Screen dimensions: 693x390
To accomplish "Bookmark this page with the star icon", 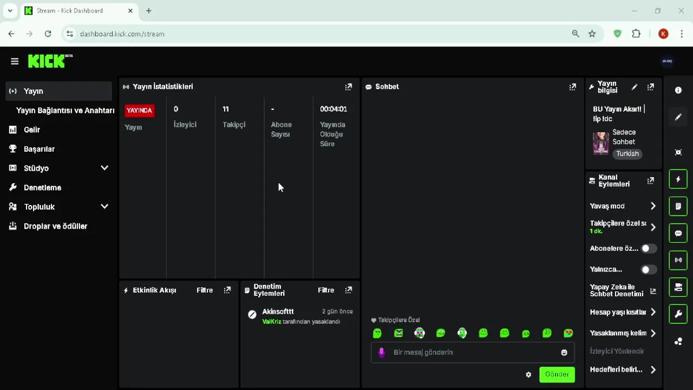I will click(x=592, y=34).
